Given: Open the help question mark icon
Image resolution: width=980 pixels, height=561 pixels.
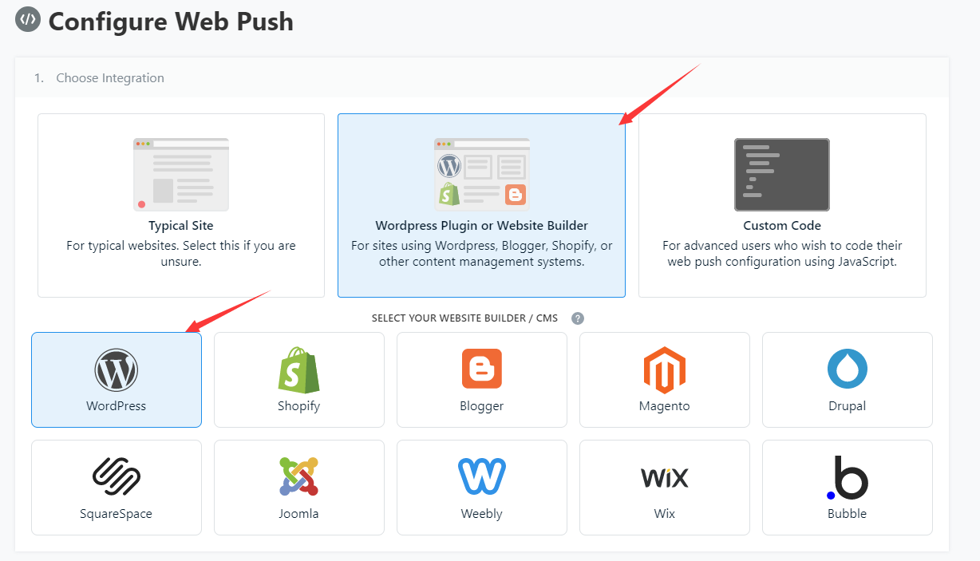Looking at the screenshot, I should click(x=578, y=318).
